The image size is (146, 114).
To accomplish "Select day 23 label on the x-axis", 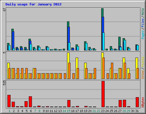I will [103, 111].
